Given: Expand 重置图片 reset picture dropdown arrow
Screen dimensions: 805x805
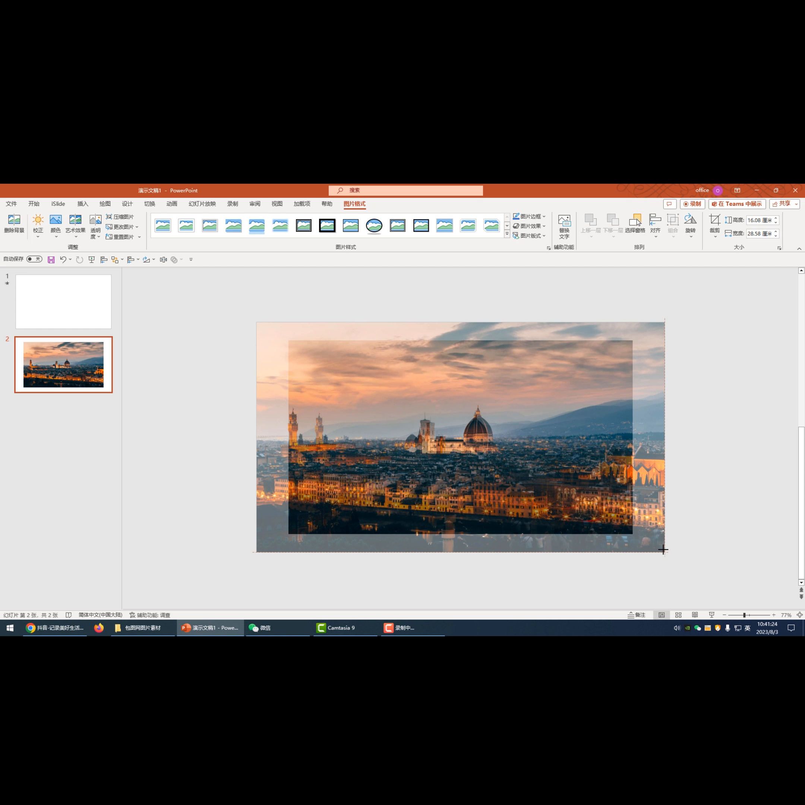Looking at the screenshot, I should (139, 237).
